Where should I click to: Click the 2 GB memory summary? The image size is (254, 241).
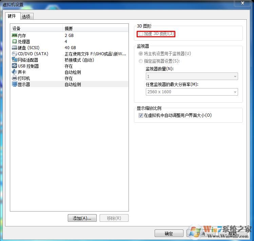coord(69,36)
